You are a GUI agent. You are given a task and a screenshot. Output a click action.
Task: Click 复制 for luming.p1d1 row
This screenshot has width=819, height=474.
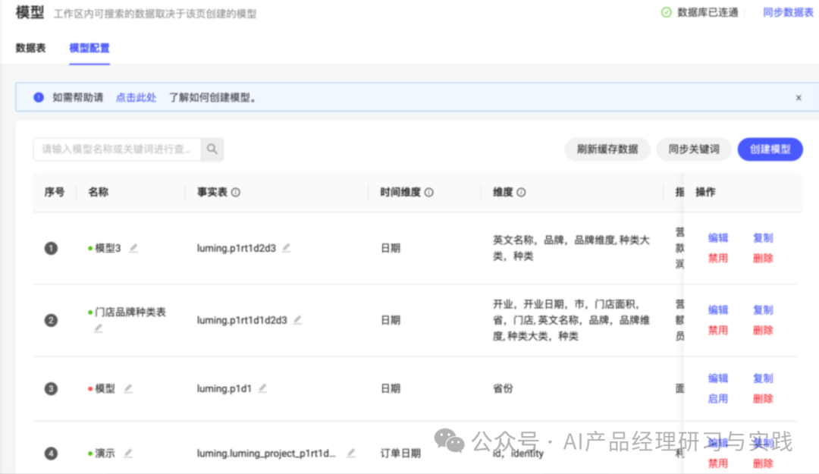coord(763,378)
